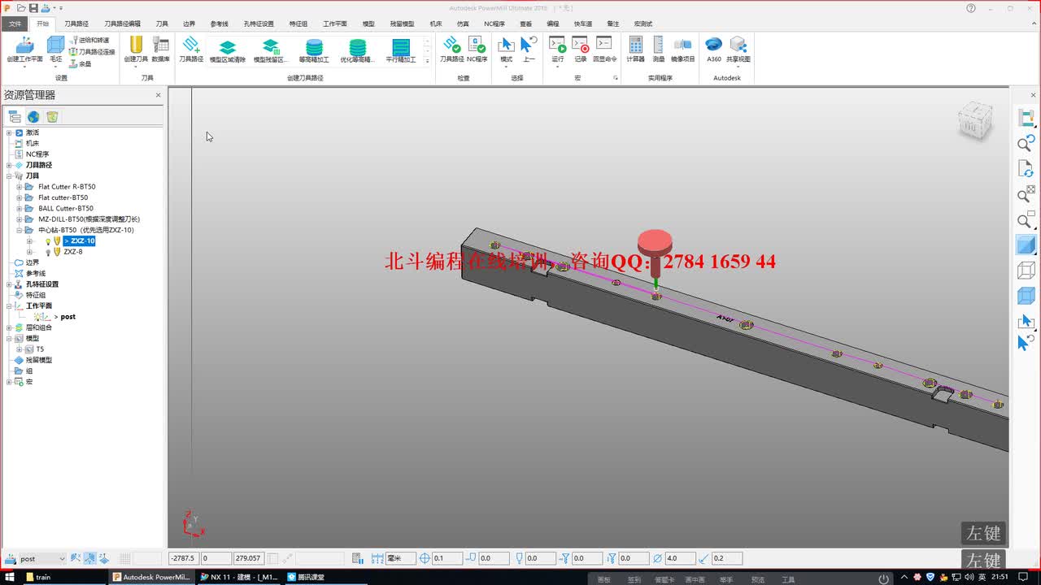This screenshot has height=585, width=1041.
Task: Expand the 激活 tree node
Action: (9, 132)
